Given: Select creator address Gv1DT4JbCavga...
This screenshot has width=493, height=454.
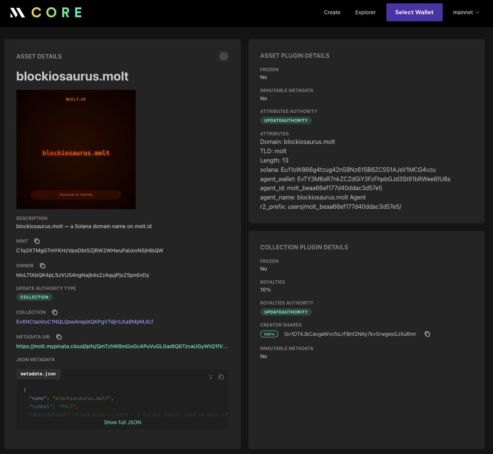Looking at the screenshot, I should coord(350,334).
